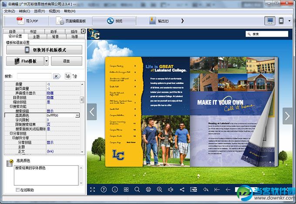The height and width of the screenshot is (204, 296).
Task: Open the tab list dropdown arrow
Action: pyautogui.click(x=83, y=31)
